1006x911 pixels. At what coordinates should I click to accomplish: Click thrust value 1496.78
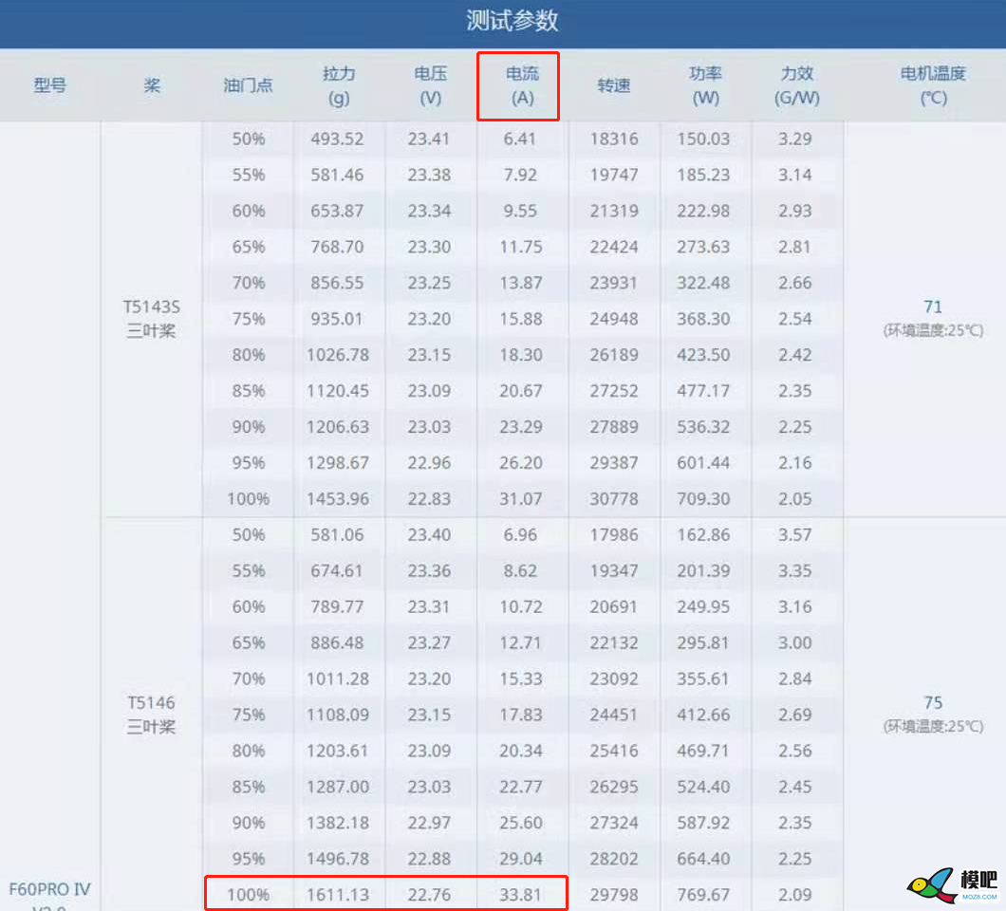coord(338,859)
